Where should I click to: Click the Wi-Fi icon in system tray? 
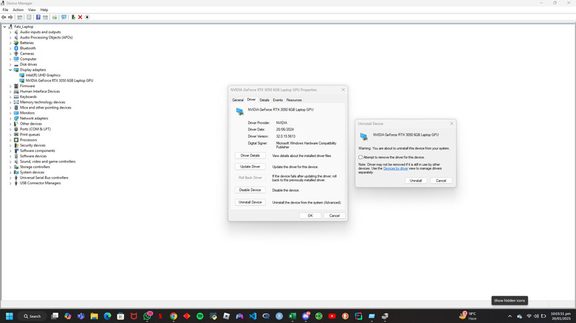(529, 316)
